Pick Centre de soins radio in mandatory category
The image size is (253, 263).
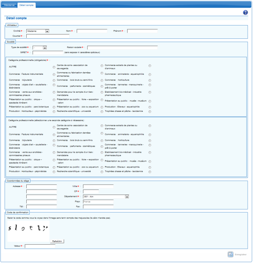[102, 66]
